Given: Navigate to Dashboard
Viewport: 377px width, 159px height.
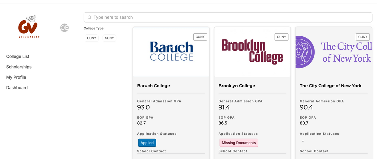Looking at the screenshot, I should [x=17, y=88].
